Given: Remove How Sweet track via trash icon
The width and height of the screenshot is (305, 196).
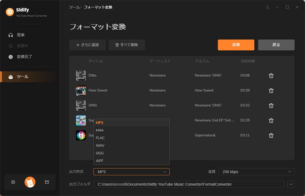Looking at the screenshot, I should coord(271,90).
